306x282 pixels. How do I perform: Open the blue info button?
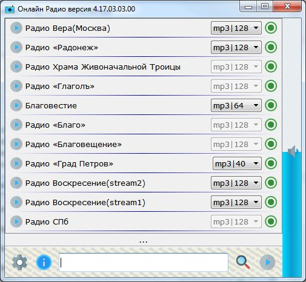44,262
